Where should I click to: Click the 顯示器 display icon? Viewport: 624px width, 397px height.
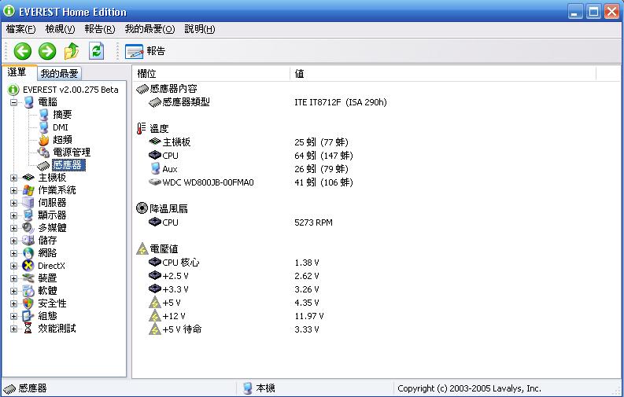(x=28, y=215)
